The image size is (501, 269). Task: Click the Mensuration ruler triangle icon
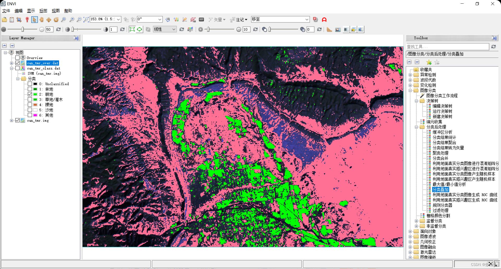pos(329,29)
